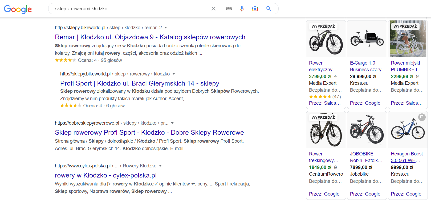Click WYPRZEDAŻ badge on Rower trekkingowy
The height and width of the screenshot is (203, 431).
pos(323,117)
